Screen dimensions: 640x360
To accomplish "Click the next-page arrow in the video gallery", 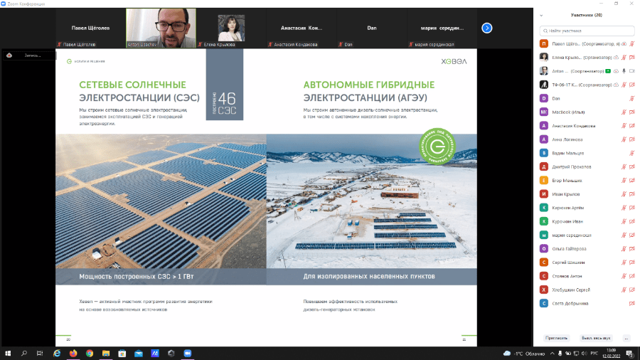I will tap(486, 28).
